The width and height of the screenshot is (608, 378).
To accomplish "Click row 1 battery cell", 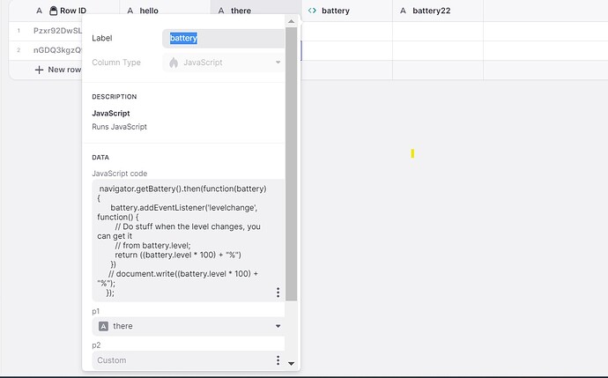I will 347,31.
